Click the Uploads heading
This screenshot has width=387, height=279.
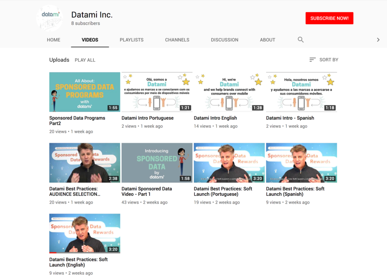pos(59,60)
